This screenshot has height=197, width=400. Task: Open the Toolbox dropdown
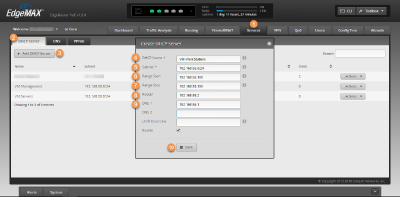[371, 11]
